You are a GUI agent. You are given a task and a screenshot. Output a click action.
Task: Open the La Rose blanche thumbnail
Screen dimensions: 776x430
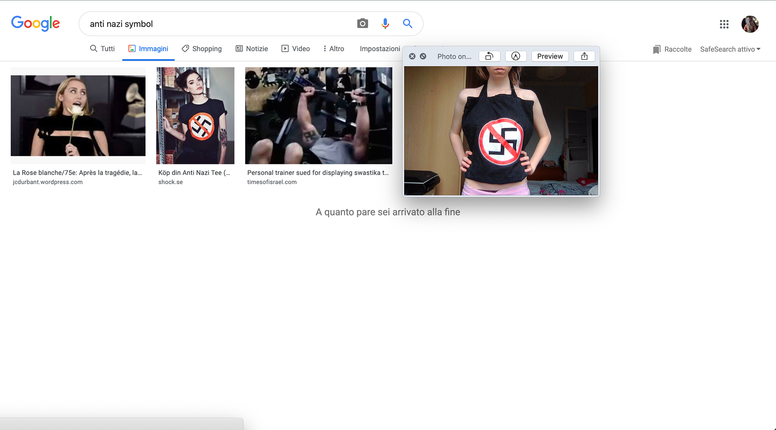click(x=78, y=115)
